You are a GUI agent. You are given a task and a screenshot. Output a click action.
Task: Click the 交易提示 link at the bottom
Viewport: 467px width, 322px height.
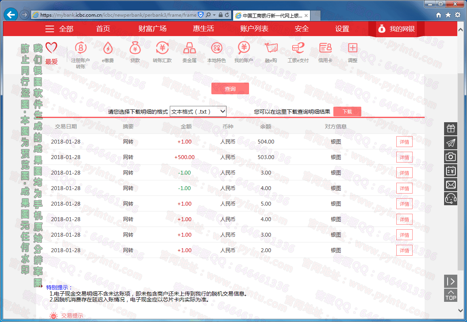point(72,316)
